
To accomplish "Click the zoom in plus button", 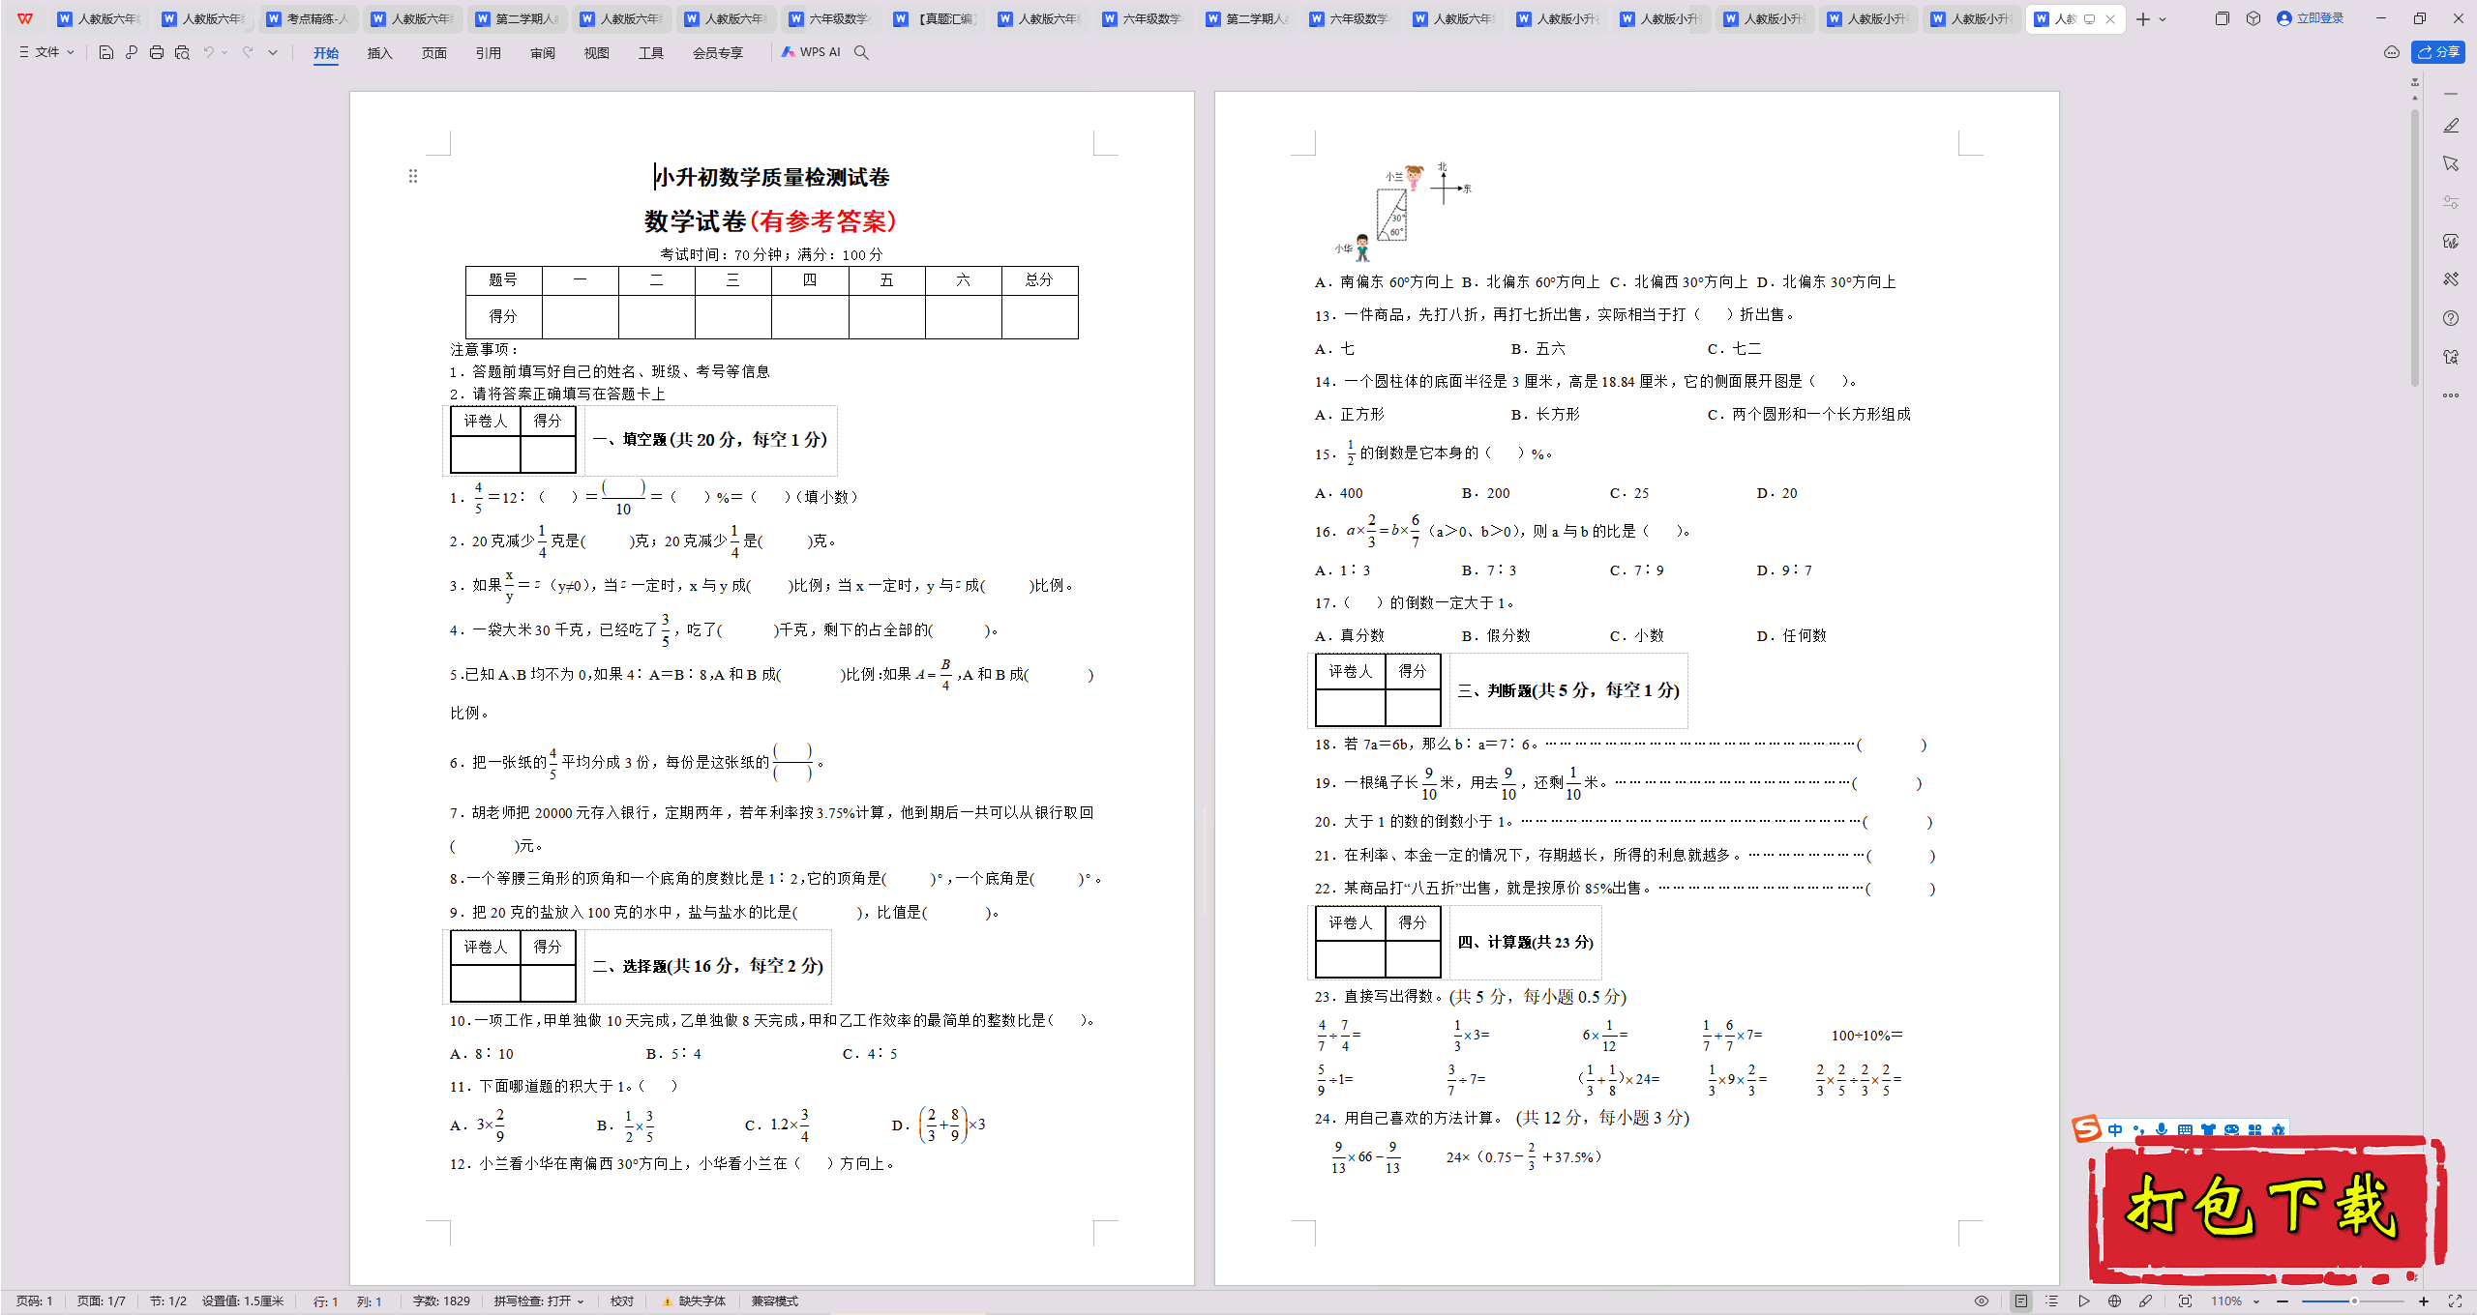I will pyautogui.click(x=2424, y=1301).
